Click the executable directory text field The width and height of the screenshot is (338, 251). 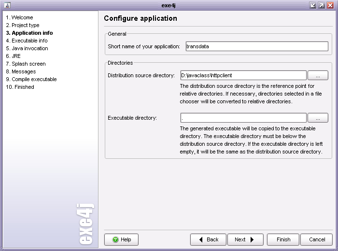coord(243,118)
